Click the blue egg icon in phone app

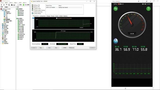click(x=115, y=41)
